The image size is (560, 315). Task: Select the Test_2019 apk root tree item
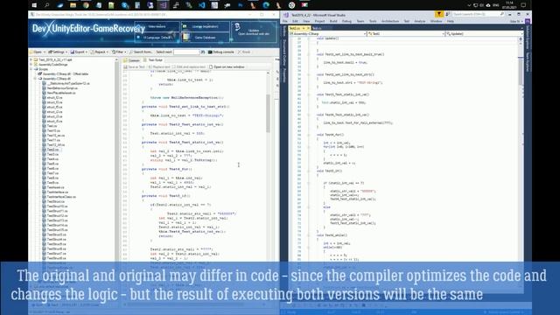pos(54,60)
